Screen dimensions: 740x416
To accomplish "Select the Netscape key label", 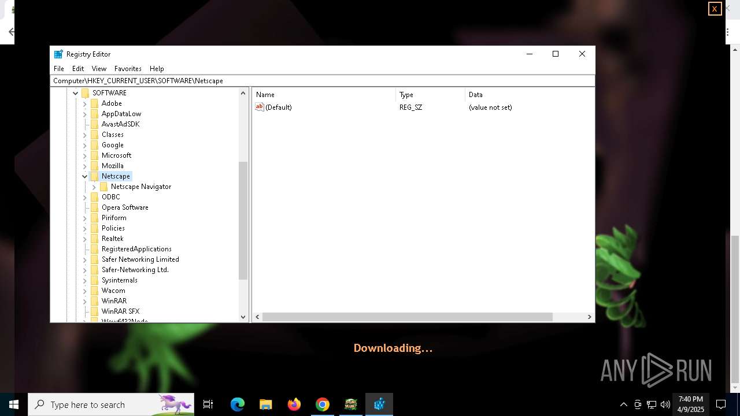I will (x=116, y=176).
